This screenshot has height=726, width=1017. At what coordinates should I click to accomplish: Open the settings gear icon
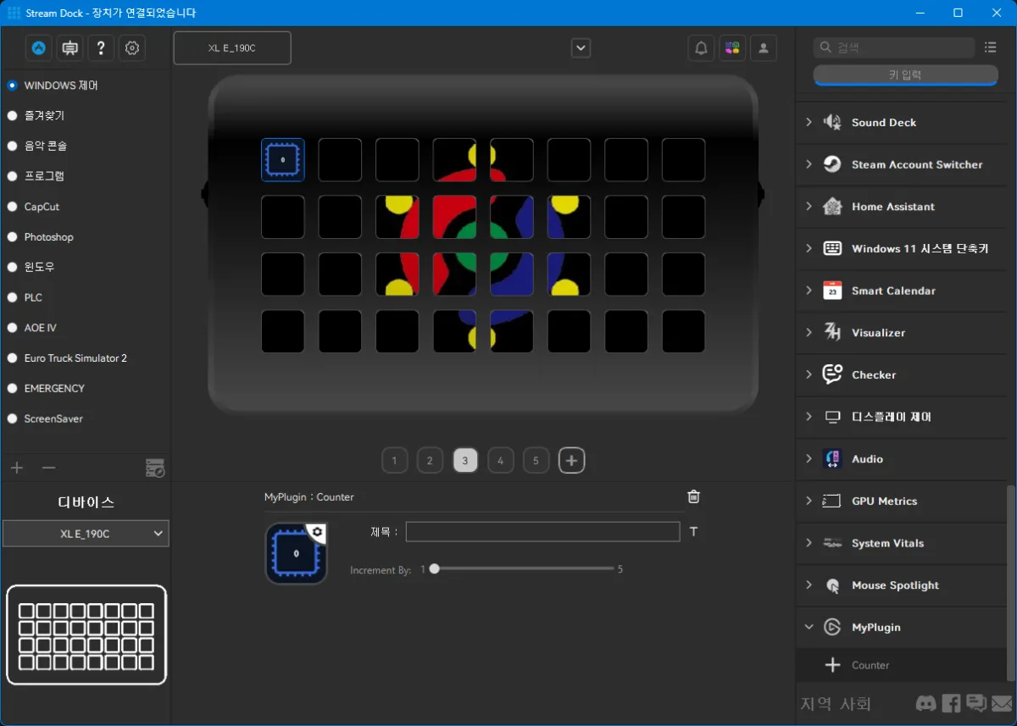pos(132,48)
